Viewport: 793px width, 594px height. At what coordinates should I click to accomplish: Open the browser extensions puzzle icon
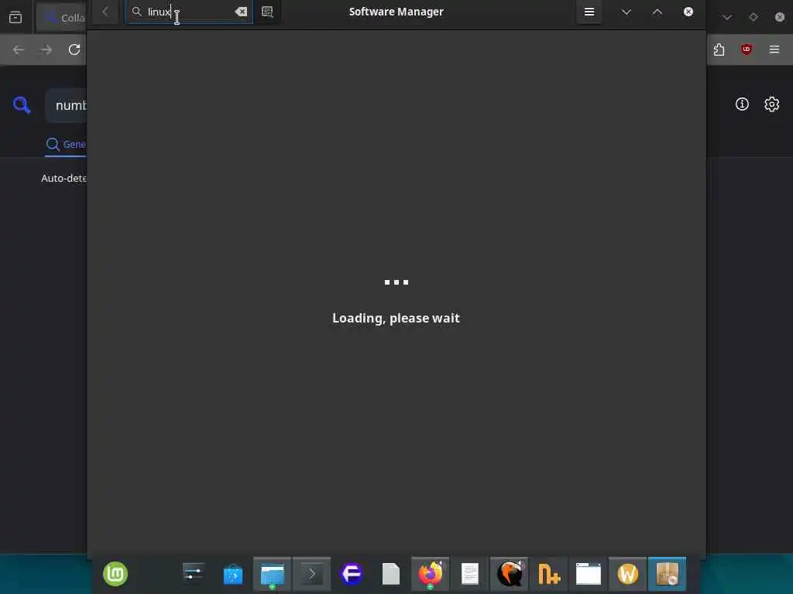point(719,49)
